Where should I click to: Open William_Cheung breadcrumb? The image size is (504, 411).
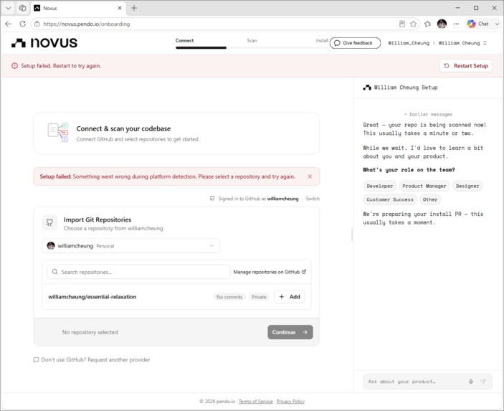click(409, 43)
